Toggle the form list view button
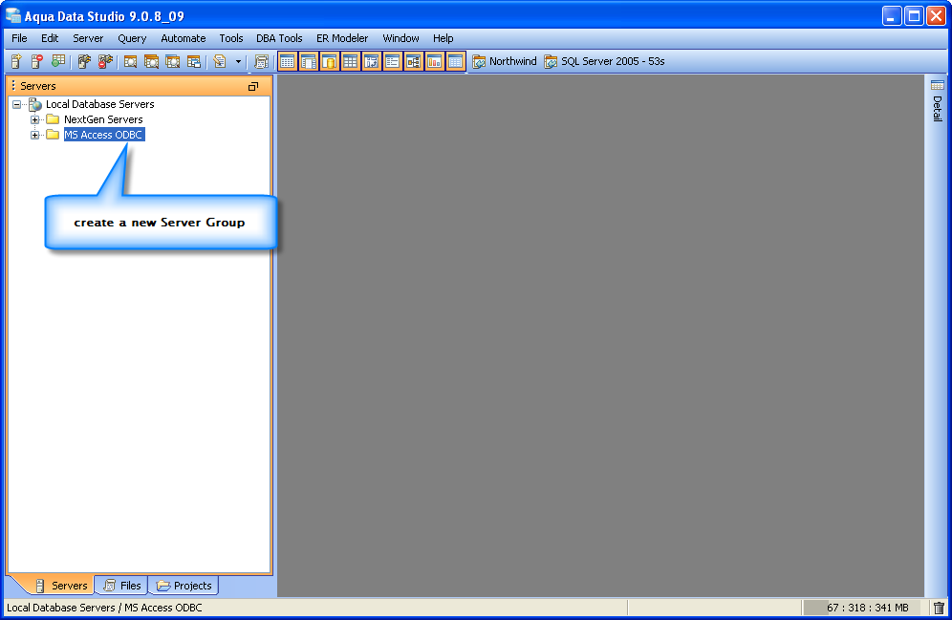The height and width of the screenshot is (620, 952). (x=392, y=61)
